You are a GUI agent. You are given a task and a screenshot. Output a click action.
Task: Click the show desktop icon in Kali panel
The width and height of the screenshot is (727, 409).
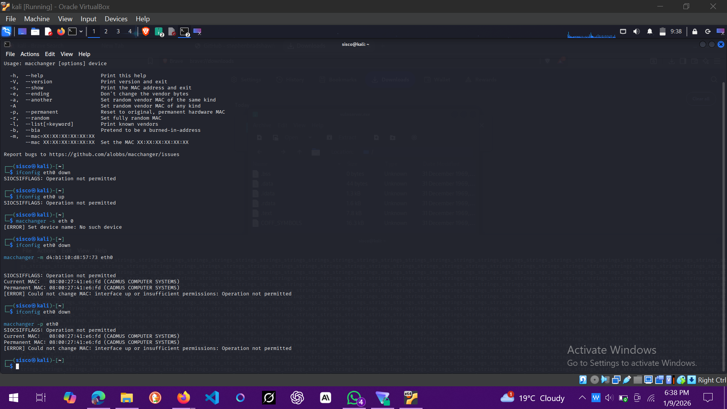(22, 31)
